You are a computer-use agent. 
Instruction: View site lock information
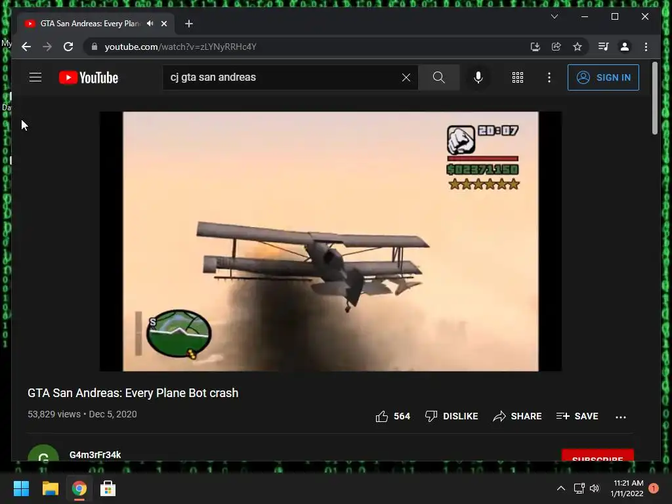(94, 47)
